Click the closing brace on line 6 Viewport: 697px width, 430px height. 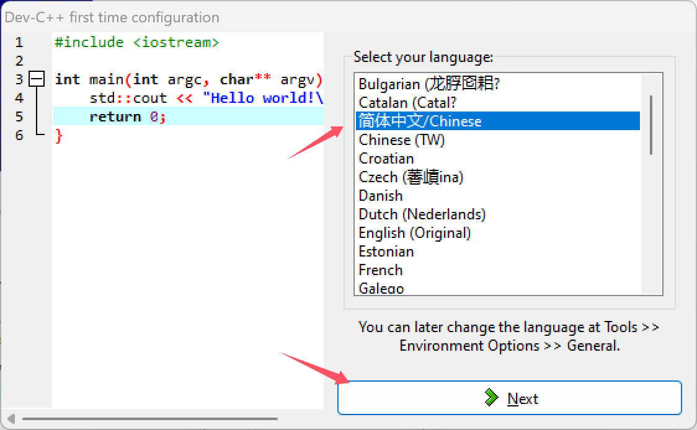point(59,136)
